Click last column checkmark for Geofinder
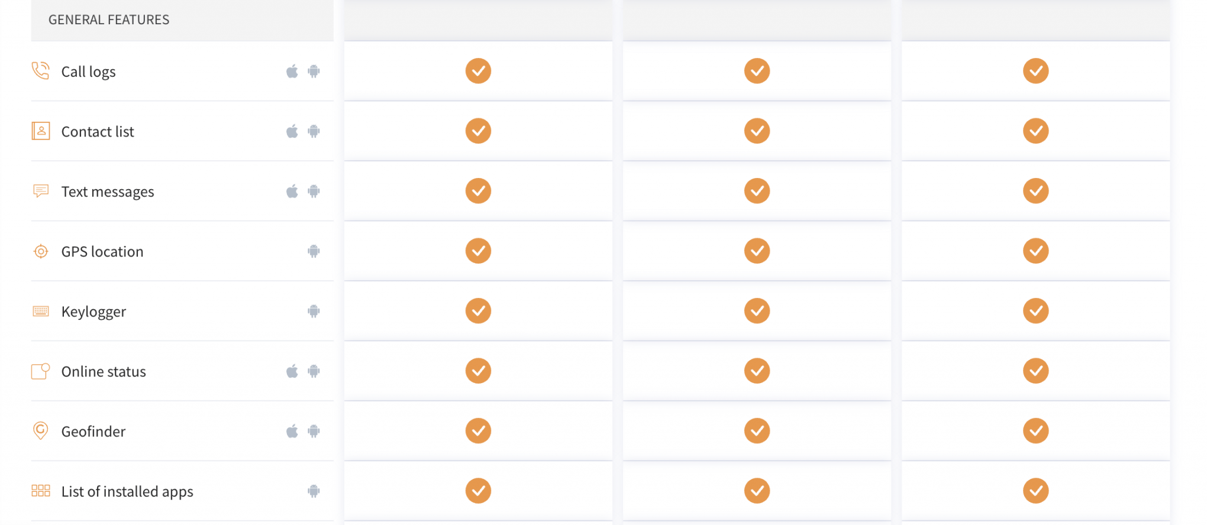The image size is (1207, 525). (1035, 431)
